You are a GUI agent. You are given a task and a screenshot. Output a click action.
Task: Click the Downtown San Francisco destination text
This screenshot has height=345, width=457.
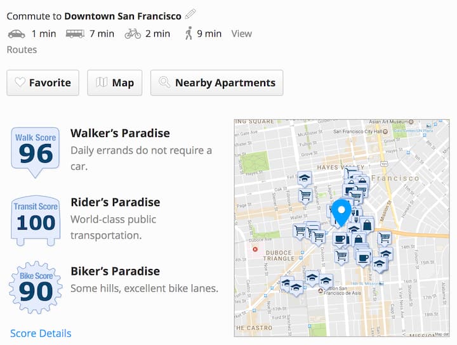tap(123, 16)
